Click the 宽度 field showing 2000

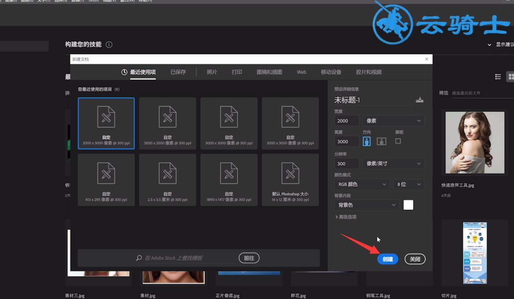(346, 121)
